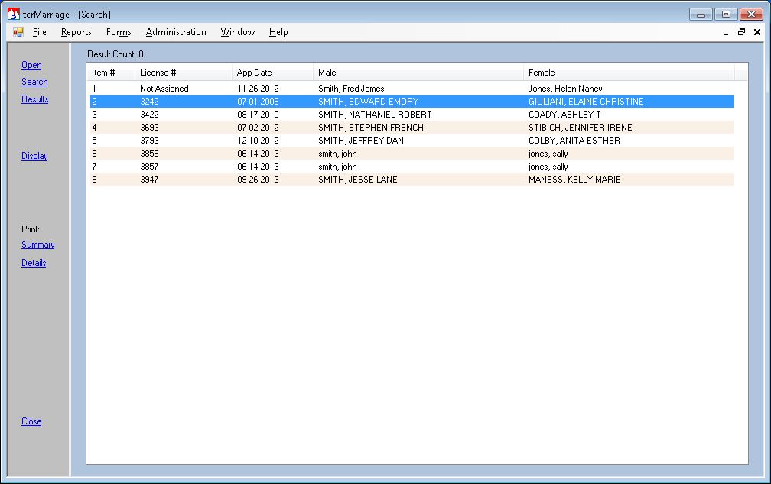The image size is (771, 484).
Task: Click the Search link in sidebar
Action: click(34, 82)
